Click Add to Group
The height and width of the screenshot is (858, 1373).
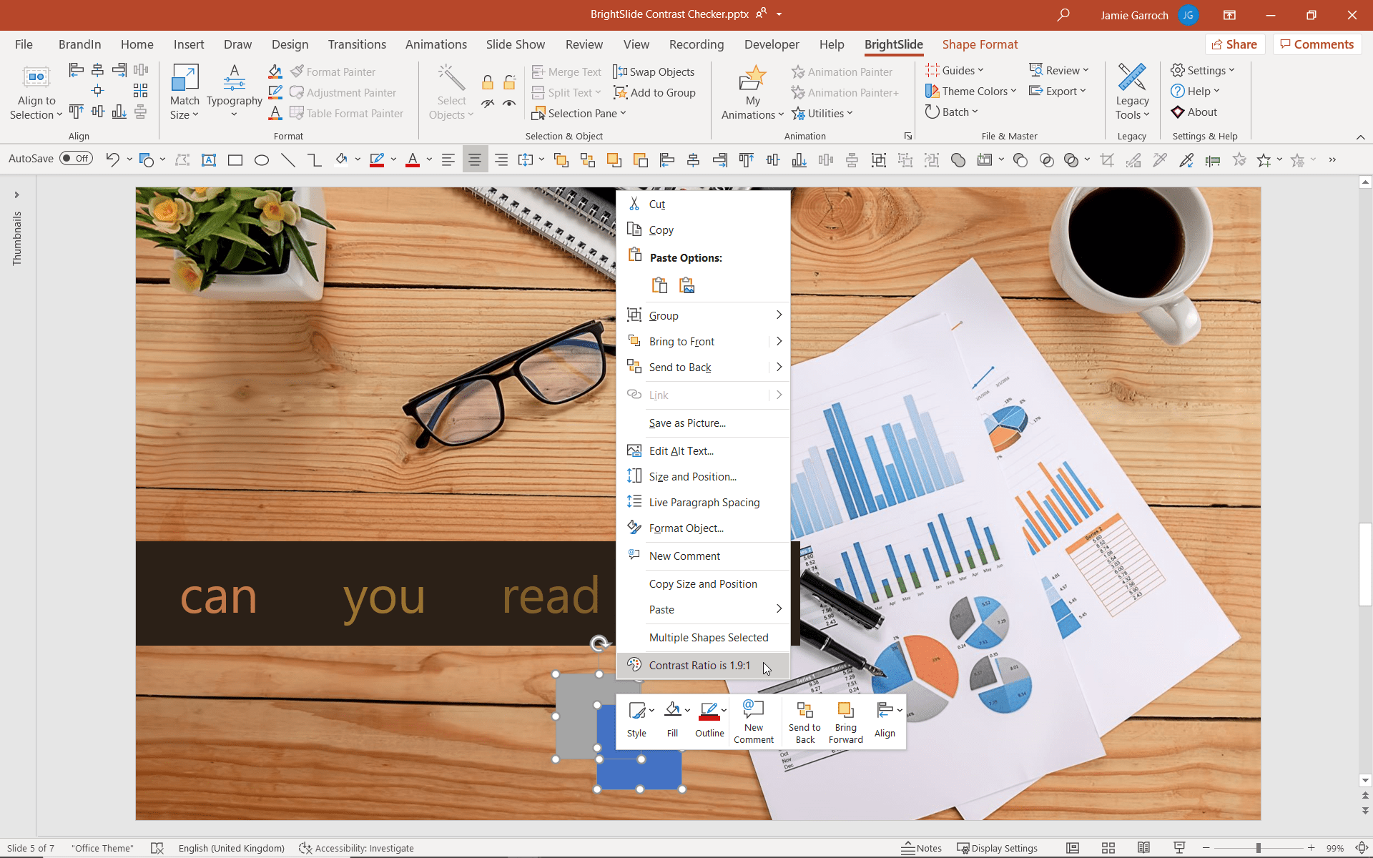pos(654,92)
